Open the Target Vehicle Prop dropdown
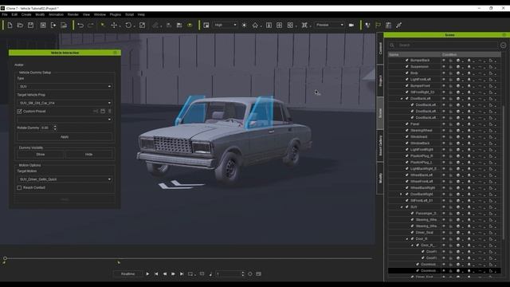510x287 pixels. (x=65, y=103)
